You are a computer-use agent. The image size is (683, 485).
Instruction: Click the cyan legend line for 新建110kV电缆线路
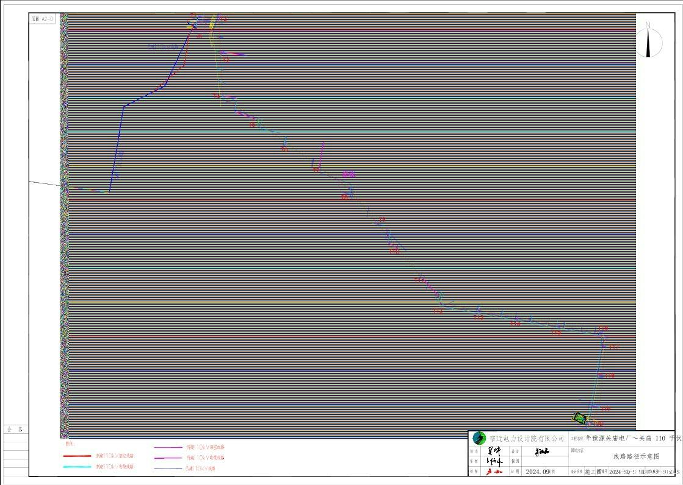(x=77, y=466)
